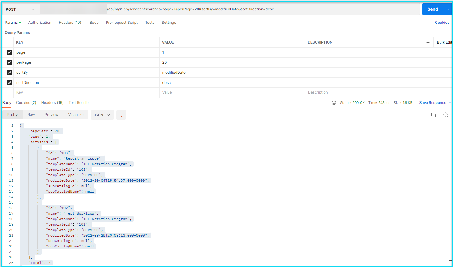Screen dimensions: 453x267
Task: Expand the JSON format dropdown
Action: [102, 115]
